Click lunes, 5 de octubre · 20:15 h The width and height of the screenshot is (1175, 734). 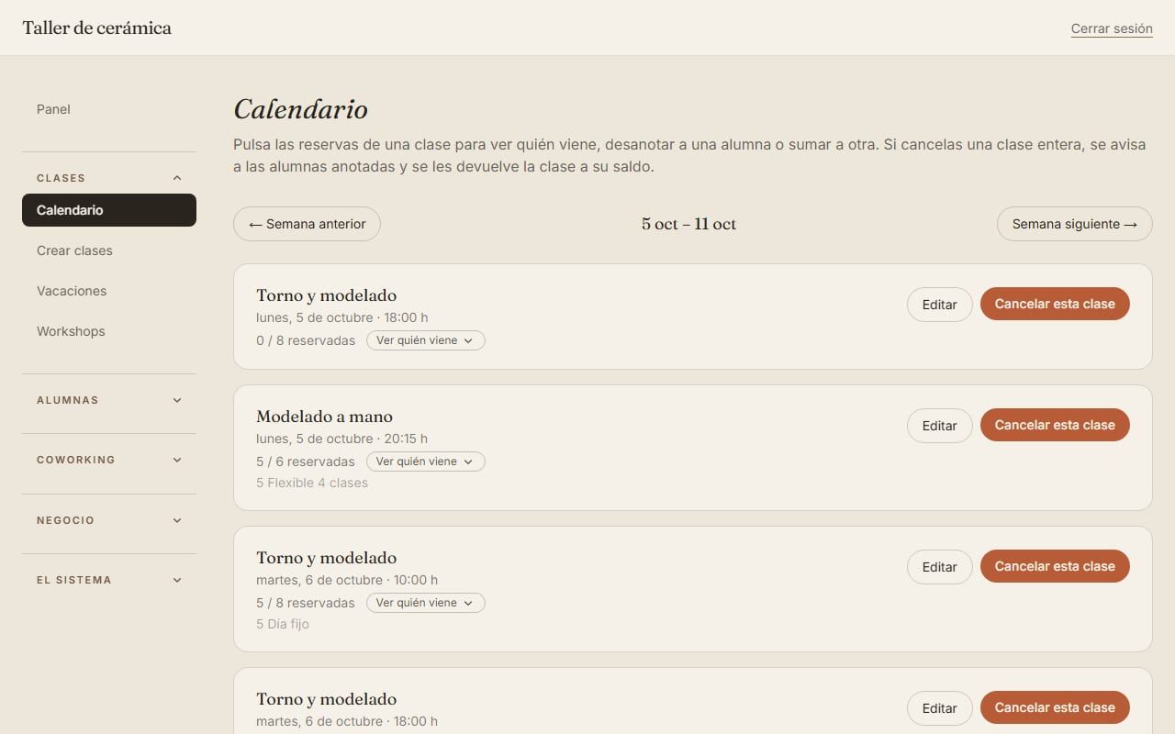341,439
